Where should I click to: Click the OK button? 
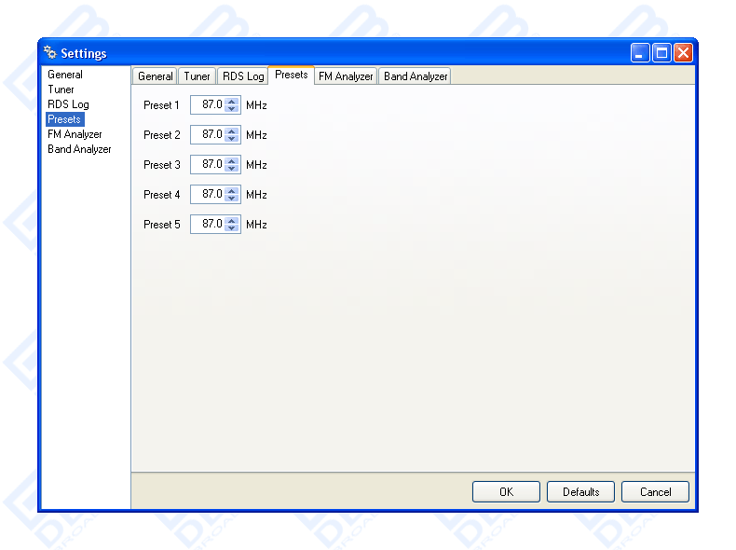(506, 491)
